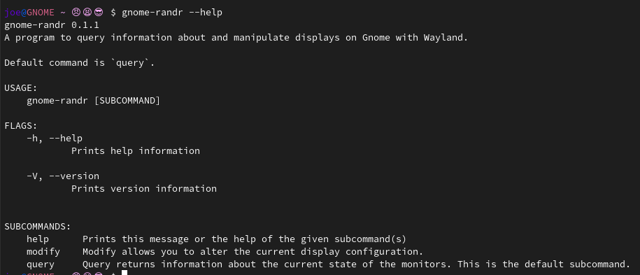Click the backticked `query` in default command line
The height and width of the screenshot is (275, 640).
(130, 63)
